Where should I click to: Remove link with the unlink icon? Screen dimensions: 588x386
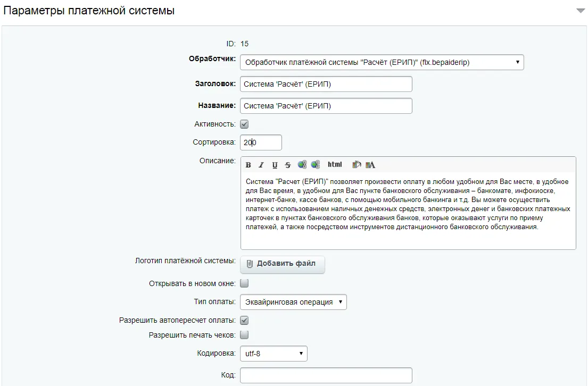click(x=316, y=164)
